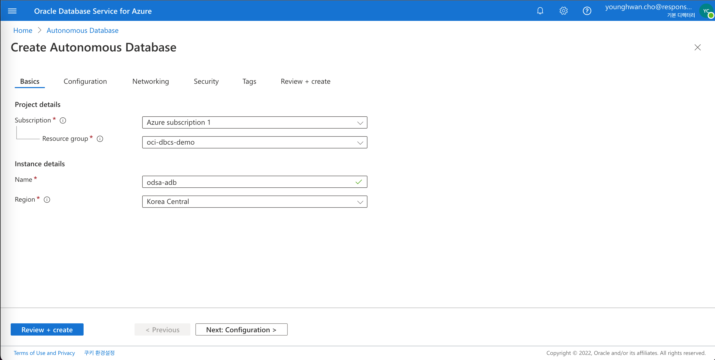Click the Next Configuration button

click(x=241, y=329)
